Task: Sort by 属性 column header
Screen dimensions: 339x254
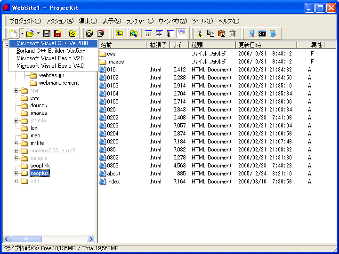Action: (x=311, y=45)
